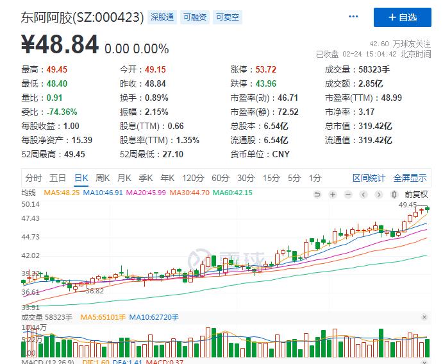Click the 均线 label
The height and width of the screenshot is (364, 443).
29,193
